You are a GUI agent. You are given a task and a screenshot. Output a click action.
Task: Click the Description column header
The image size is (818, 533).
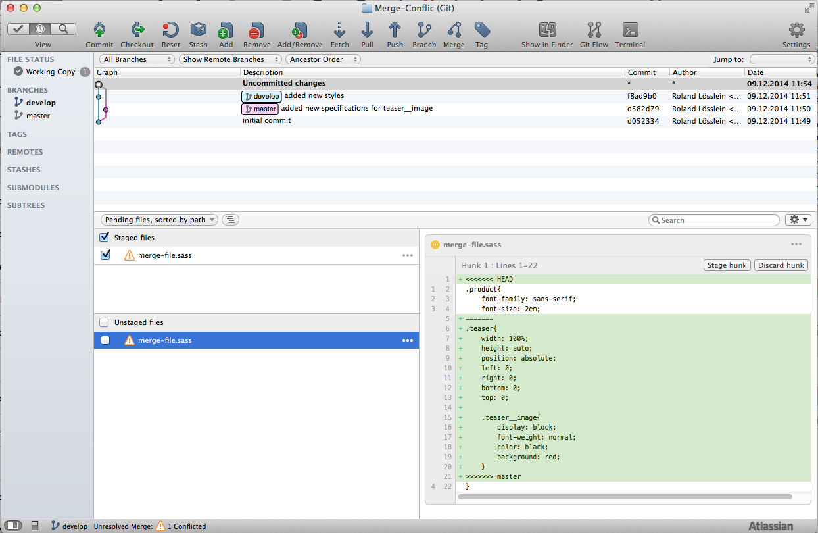[x=433, y=72]
